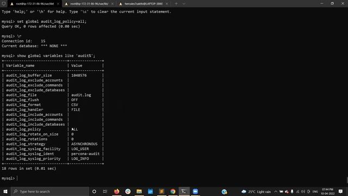Open the clock showing 07:44 PM
This screenshot has height=196, width=348.
327,192
